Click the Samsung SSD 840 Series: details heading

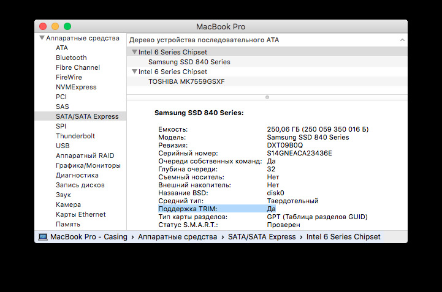199,113
